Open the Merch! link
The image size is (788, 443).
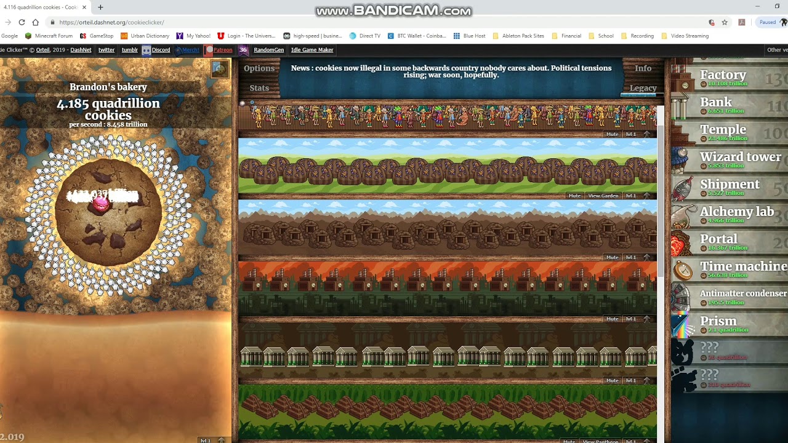point(188,50)
